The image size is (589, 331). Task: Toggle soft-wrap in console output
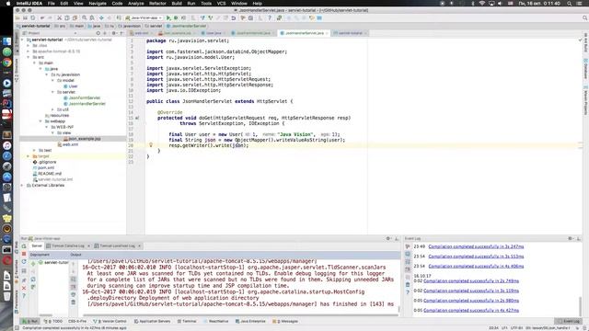(x=74, y=280)
